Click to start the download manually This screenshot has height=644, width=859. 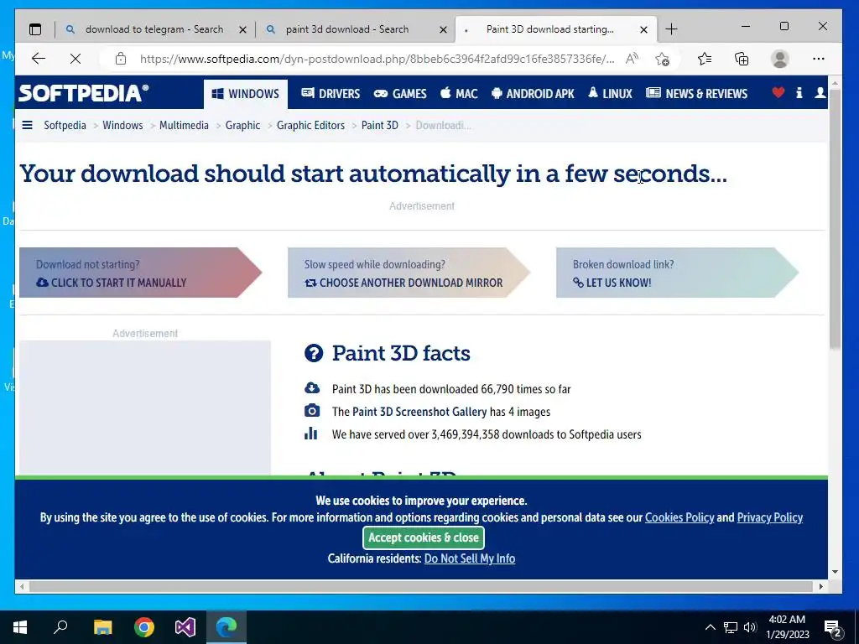(140, 273)
